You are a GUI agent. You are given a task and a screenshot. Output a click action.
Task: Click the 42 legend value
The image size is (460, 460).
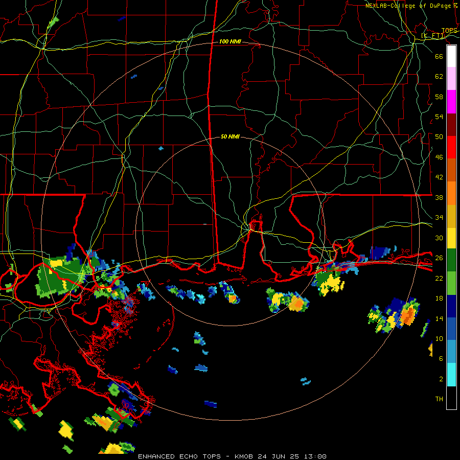coord(439,177)
